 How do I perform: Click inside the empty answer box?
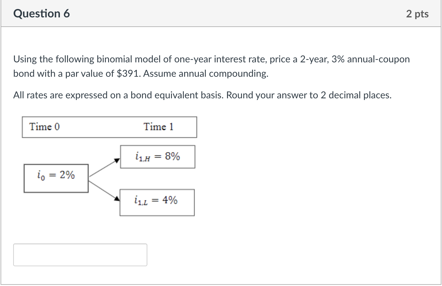point(80,255)
